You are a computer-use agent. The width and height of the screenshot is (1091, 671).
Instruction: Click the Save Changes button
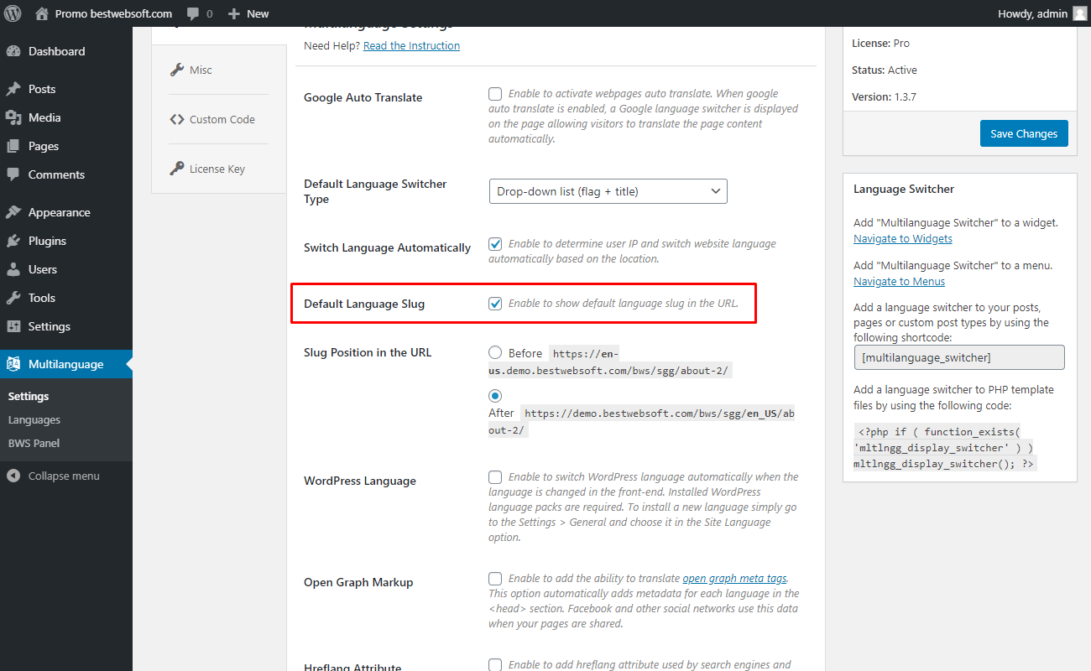click(x=1024, y=133)
